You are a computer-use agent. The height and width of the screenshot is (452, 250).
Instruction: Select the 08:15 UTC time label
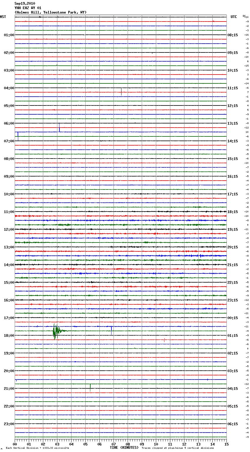click(233, 35)
